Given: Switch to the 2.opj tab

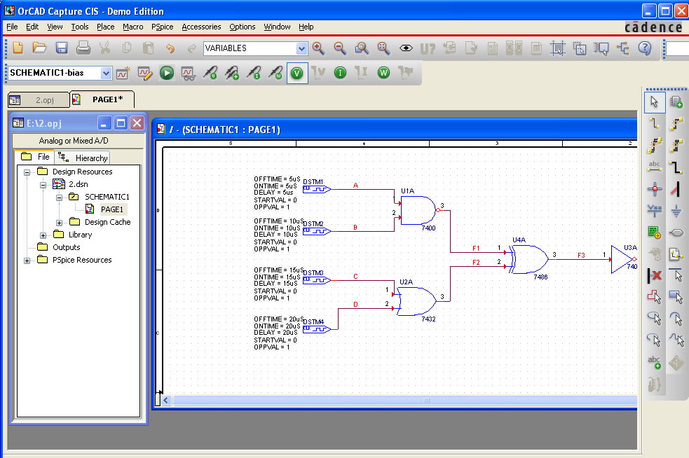Looking at the screenshot, I should coord(39,100).
